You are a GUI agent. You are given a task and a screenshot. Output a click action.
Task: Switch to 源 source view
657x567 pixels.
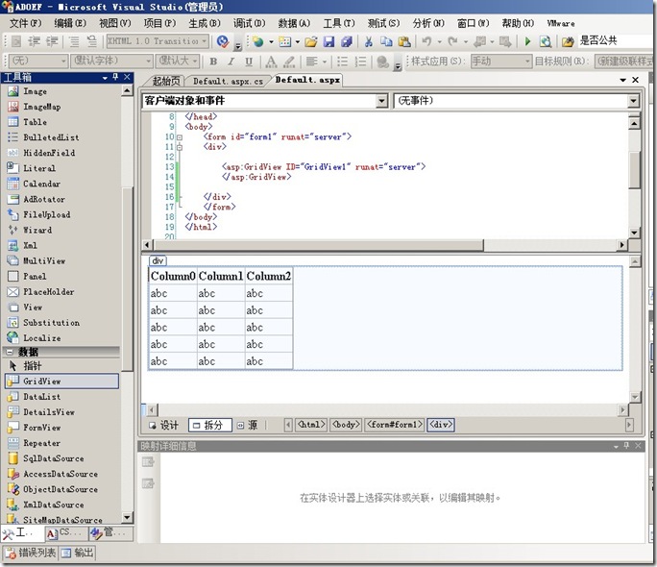pyautogui.click(x=247, y=426)
